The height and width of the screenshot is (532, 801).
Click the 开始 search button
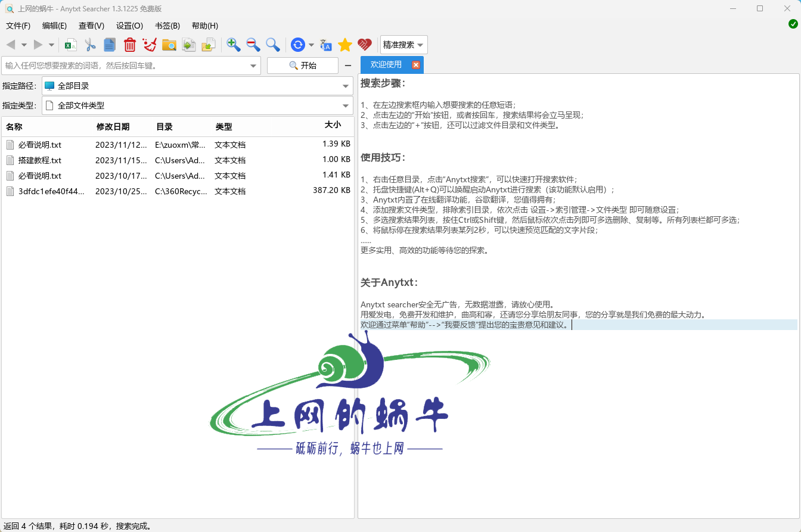[x=303, y=66]
